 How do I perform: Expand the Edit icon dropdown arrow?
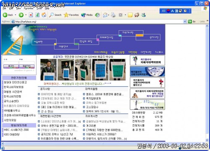pyautogui.click(x=125, y=15)
